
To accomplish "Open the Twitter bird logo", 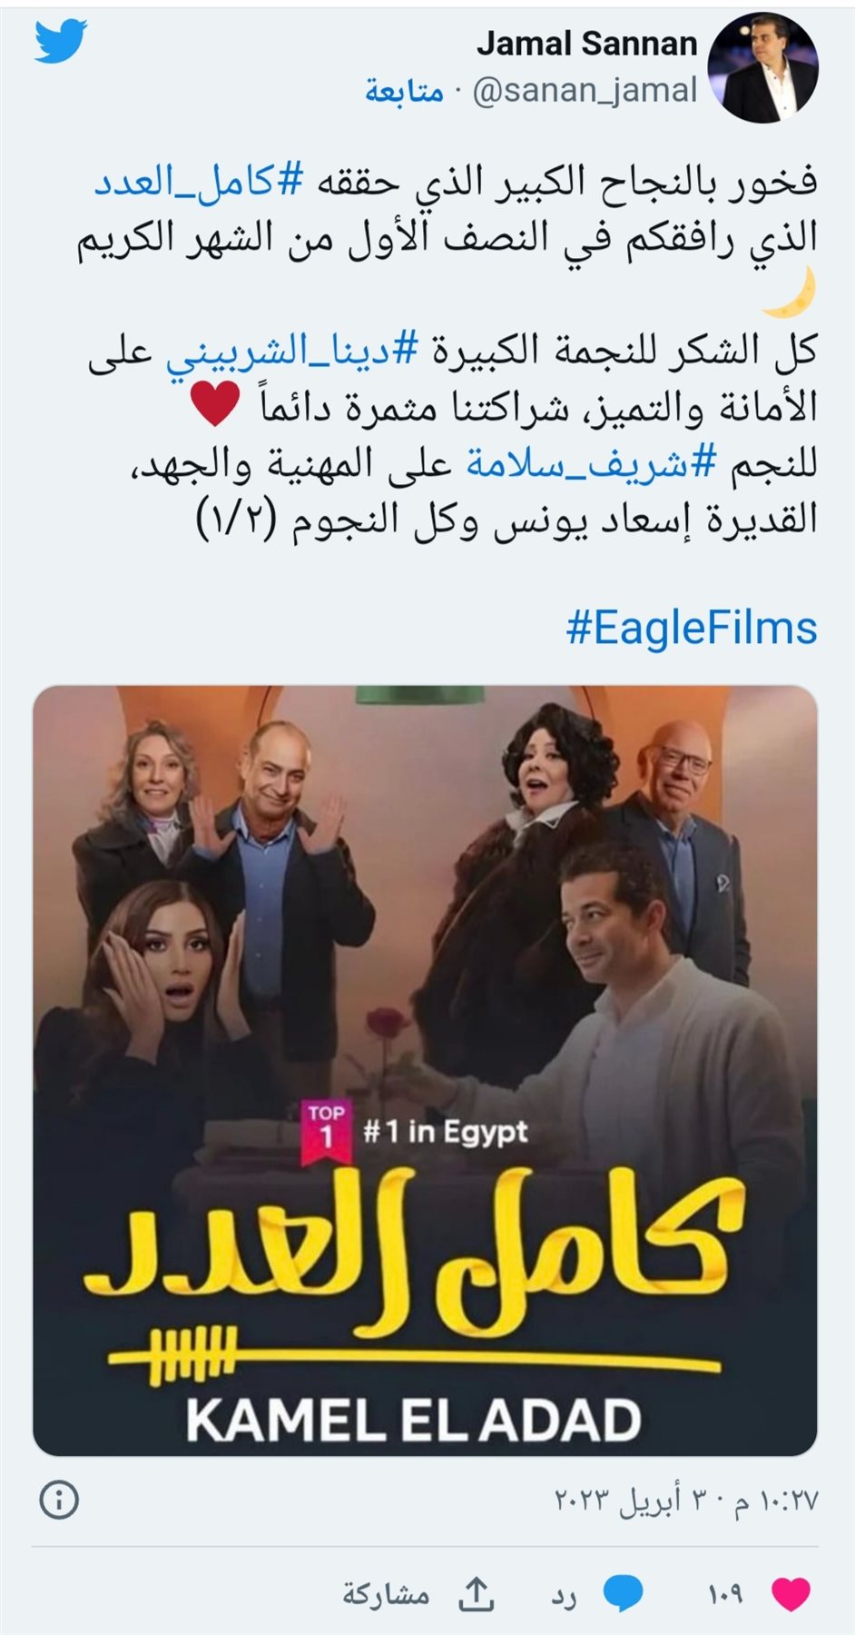I will (61, 42).
